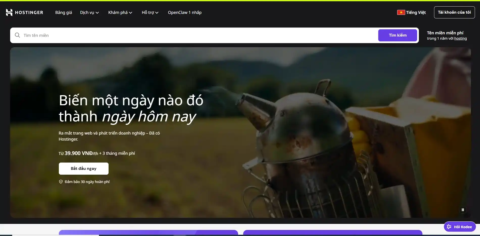Expand the Dịch vụ menu
Image resolution: width=480 pixels, height=236 pixels.
(x=89, y=12)
